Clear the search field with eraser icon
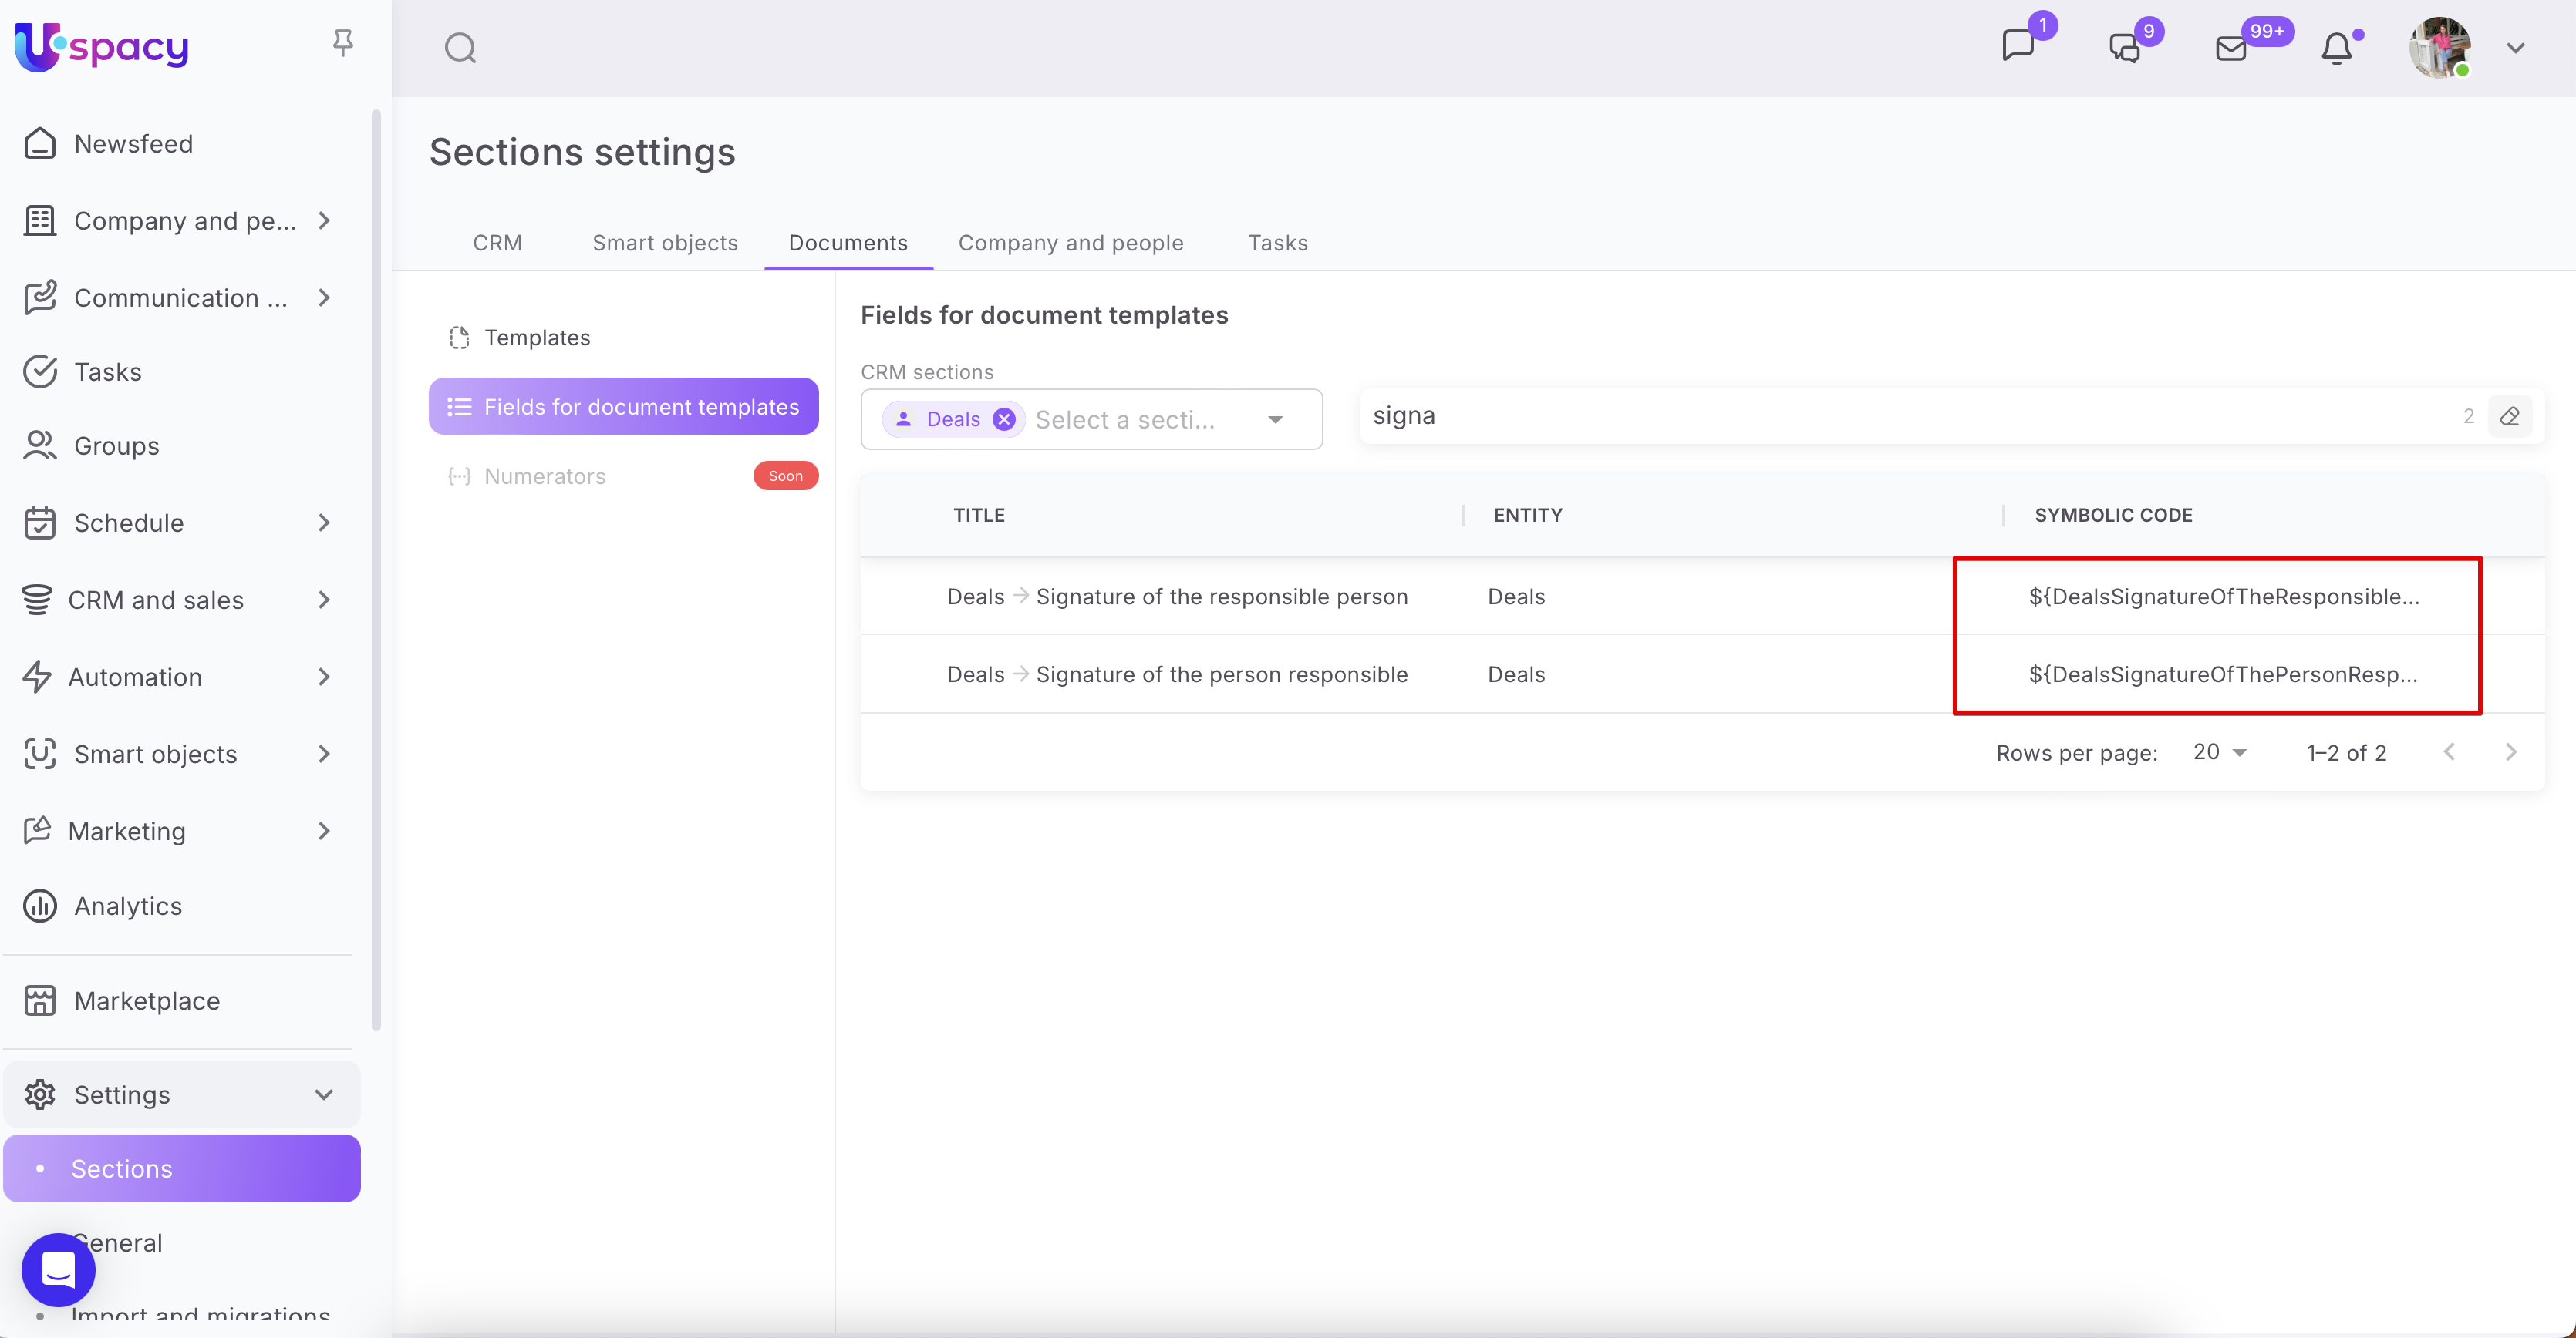Viewport: 2576px width, 1338px height. [2510, 417]
